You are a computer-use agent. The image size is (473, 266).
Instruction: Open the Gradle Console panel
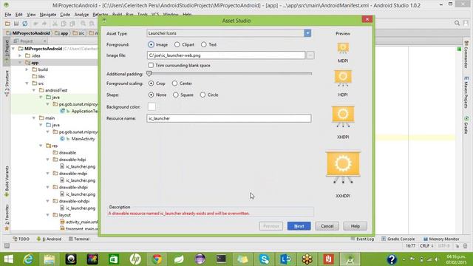click(398, 239)
